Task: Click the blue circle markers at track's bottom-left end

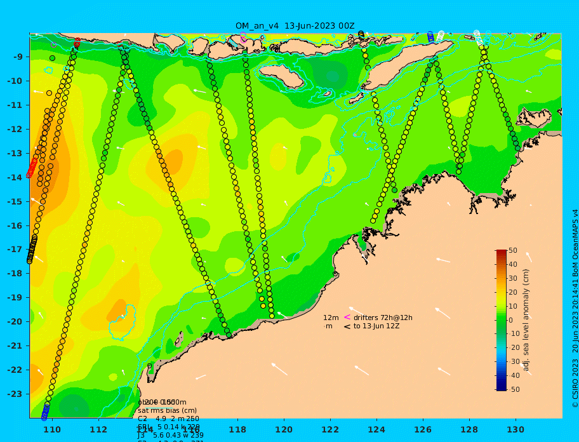Action: [x=45, y=412]
